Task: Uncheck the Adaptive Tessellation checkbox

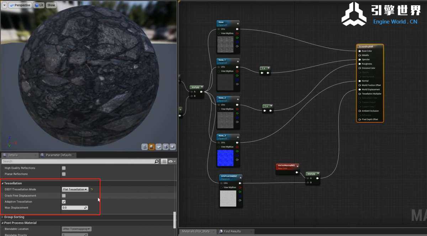Action: click(x=64, y=202)
